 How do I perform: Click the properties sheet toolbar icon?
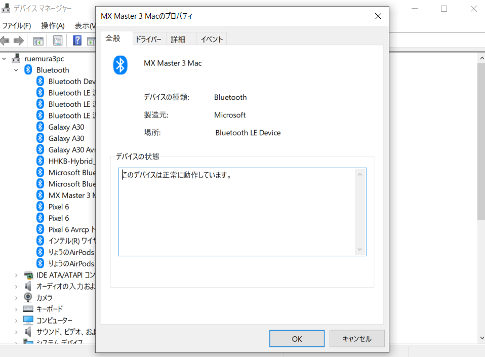click(x=58, y=41)
